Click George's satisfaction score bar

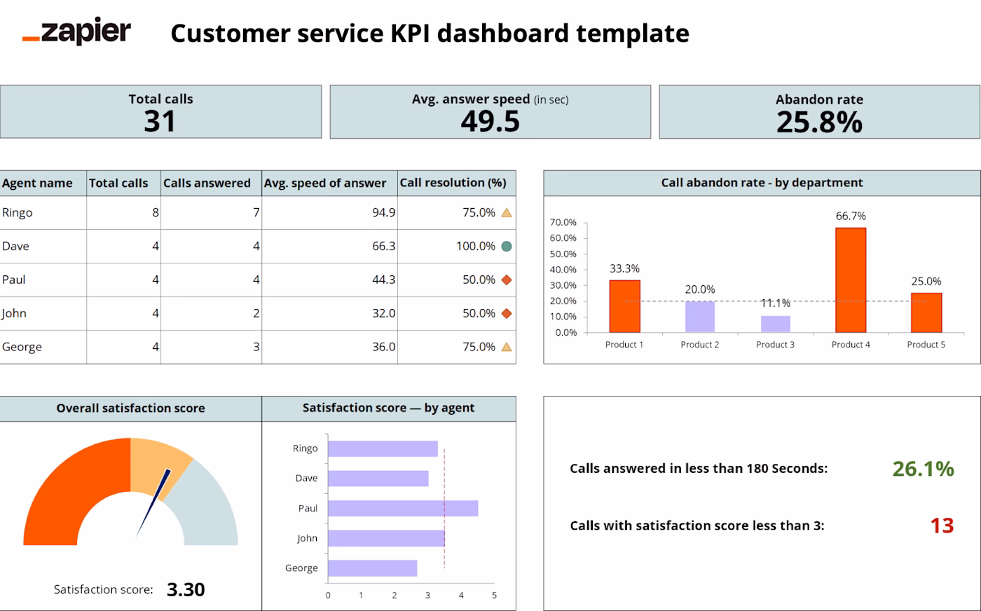[373, 568]
